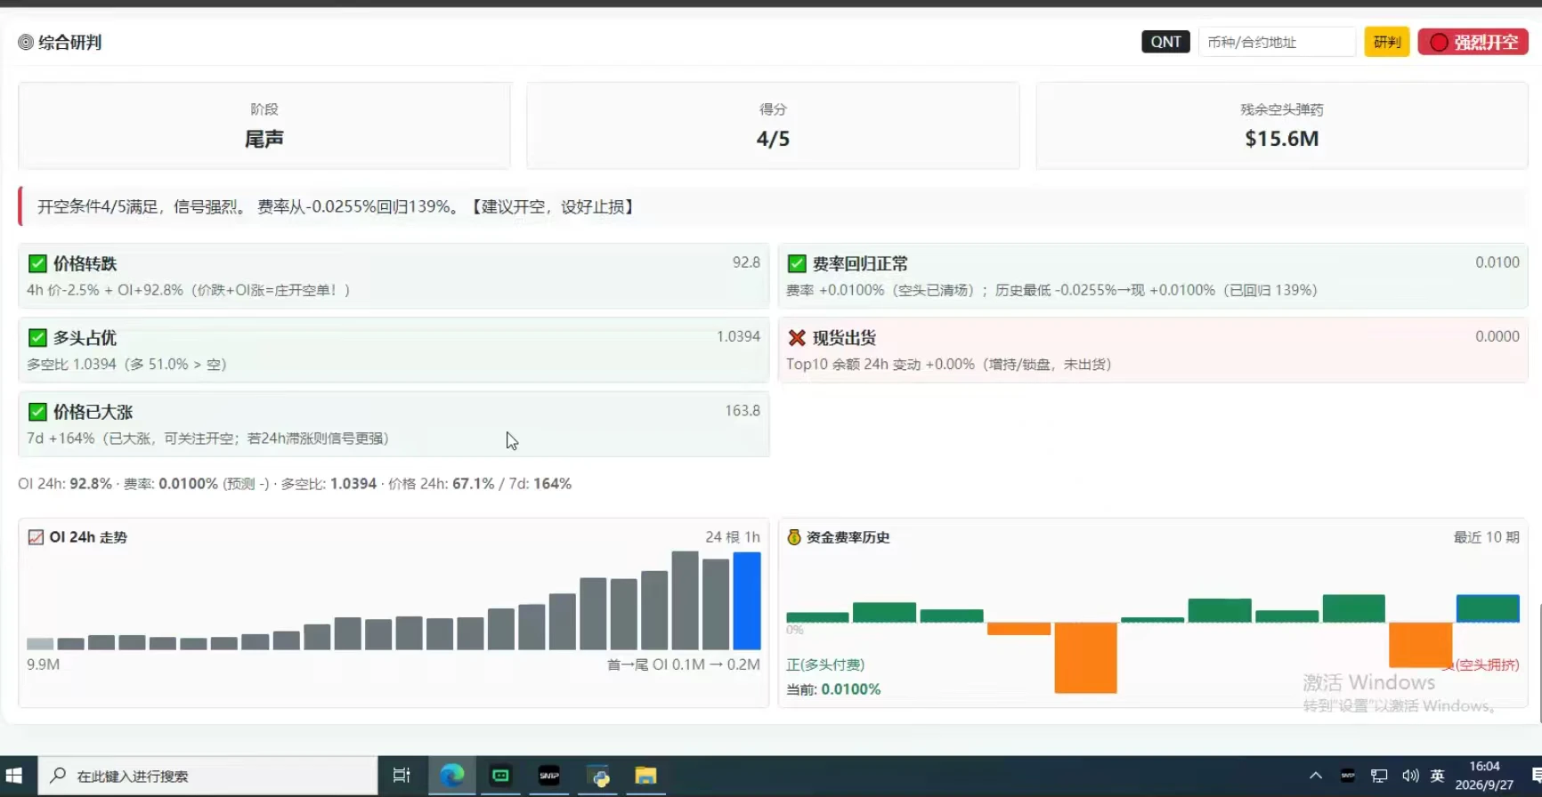Click the red X beside 现货出货
This screenshot has width=1542, height=797.
point(797,338)
